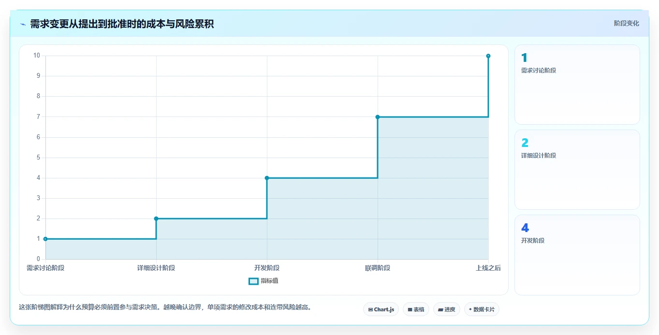Click the 阶段变化 label in header
Screen dimensions: 659x335
click(x=627, y=23)
